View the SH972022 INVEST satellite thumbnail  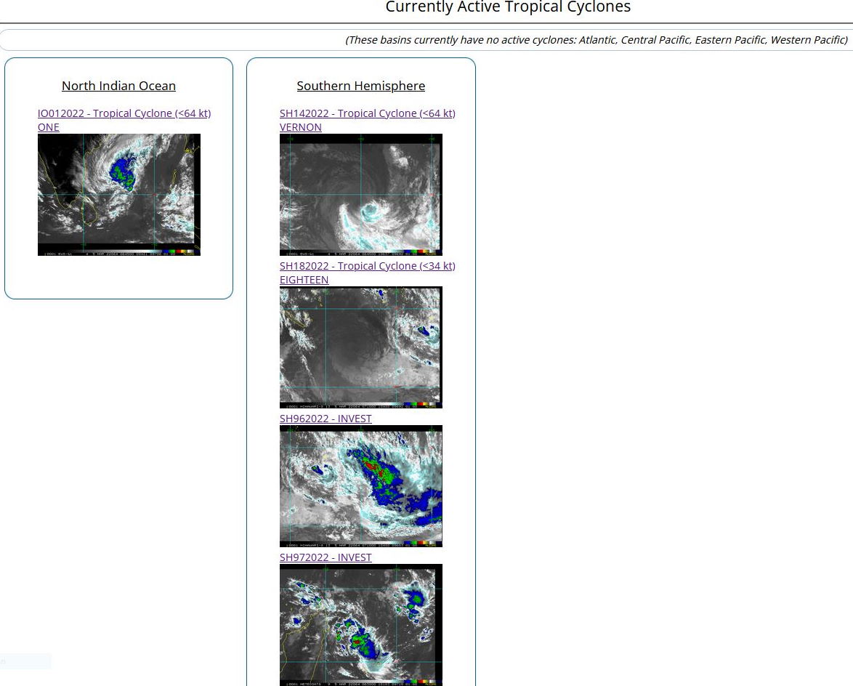[x=360, y=624]
